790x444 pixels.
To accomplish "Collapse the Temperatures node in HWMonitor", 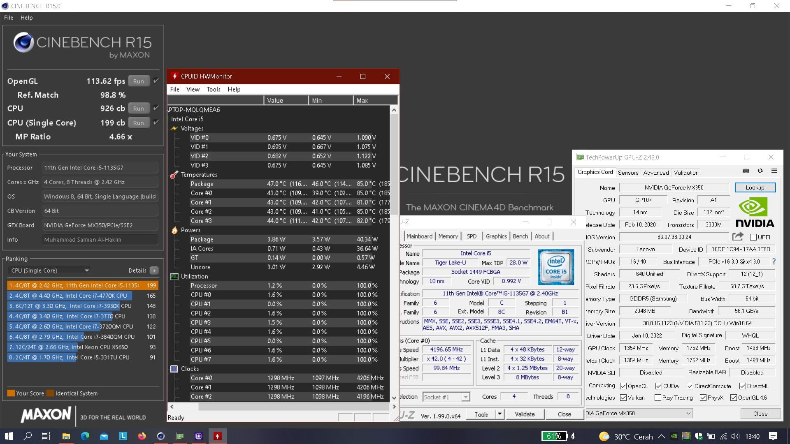I will tap(174, 175).
